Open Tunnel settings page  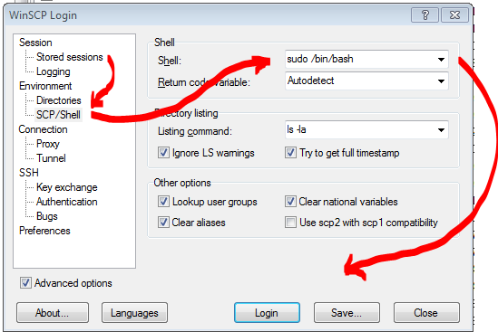pyautogui.click(x=51, y=158)
